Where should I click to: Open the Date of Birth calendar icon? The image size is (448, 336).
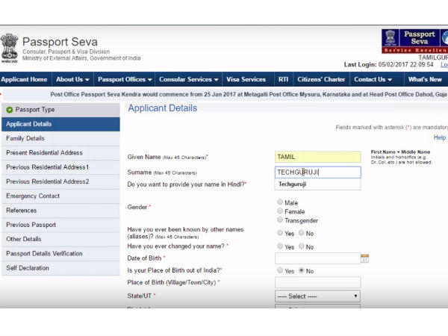click(x=364, y=258)
